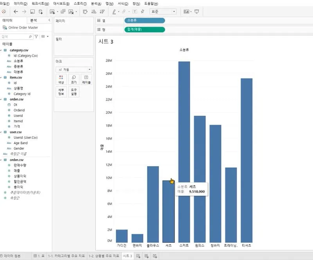
Task: Click the Show Me cards icon
Action: coord(186,12)
